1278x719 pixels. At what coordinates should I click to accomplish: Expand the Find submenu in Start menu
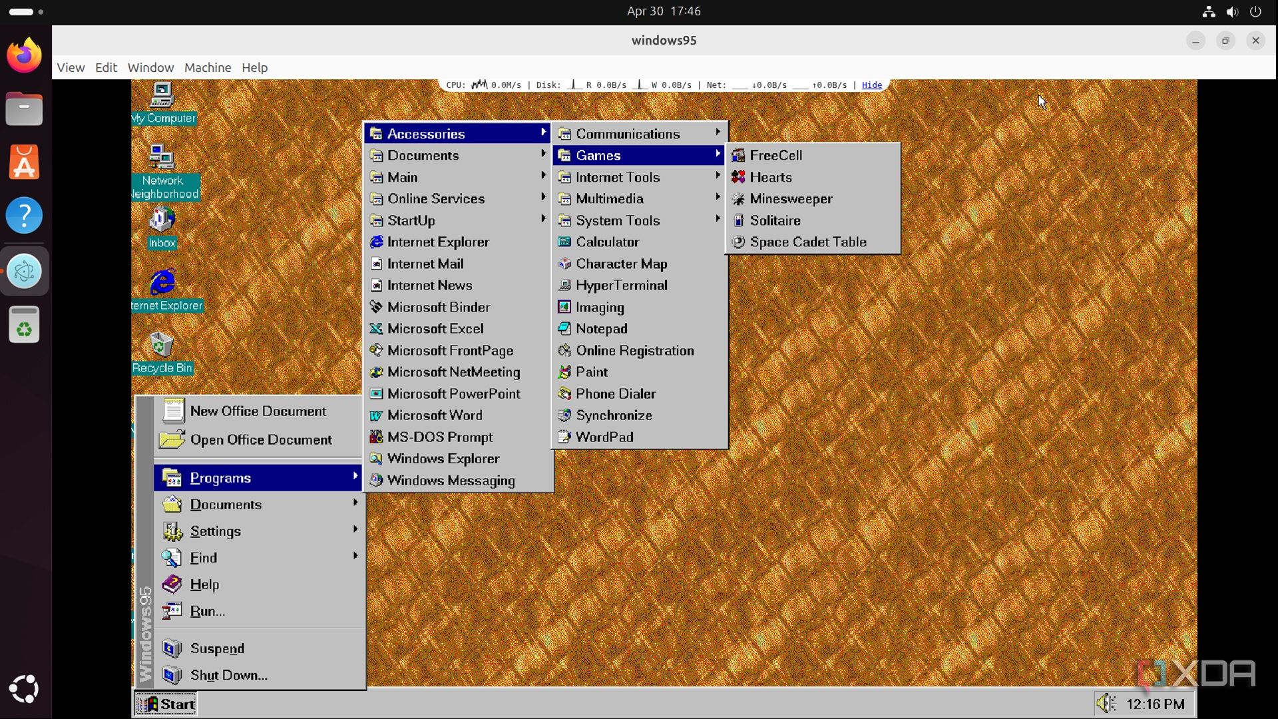coord(259,558)
